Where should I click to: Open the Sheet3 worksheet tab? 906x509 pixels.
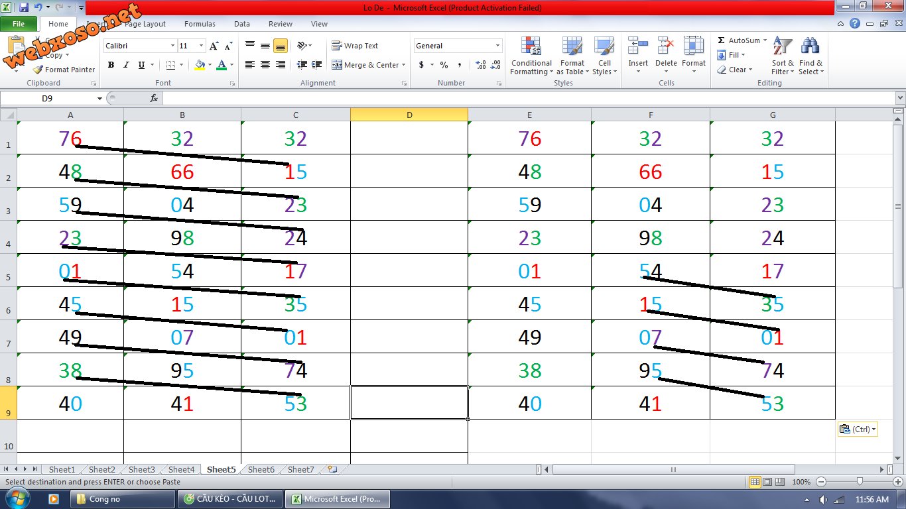pos(141,469)
